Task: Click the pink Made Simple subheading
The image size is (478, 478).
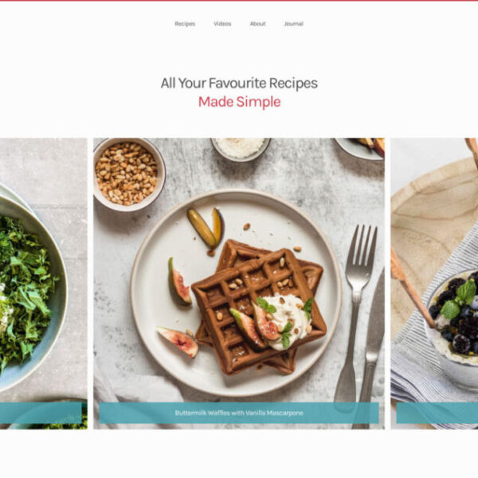Action: pyautogui.click(x=239, y=102)
